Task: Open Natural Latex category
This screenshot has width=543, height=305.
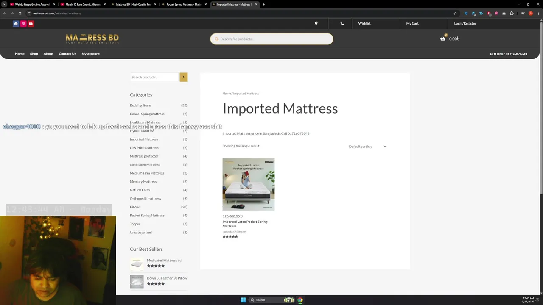Action: (140, 190)
